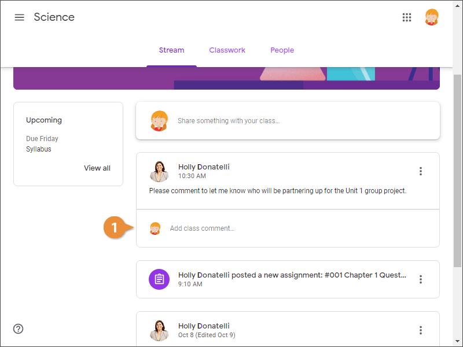This screenshot has height=347, width=463.
Task: Open options for the 10:30 AM post
Action: [x=421, y=171]
